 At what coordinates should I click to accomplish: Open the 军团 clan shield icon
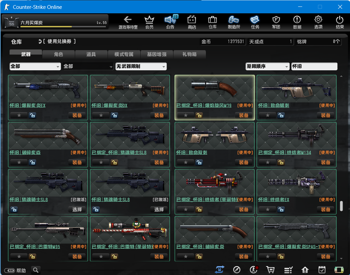coord(276,22)
